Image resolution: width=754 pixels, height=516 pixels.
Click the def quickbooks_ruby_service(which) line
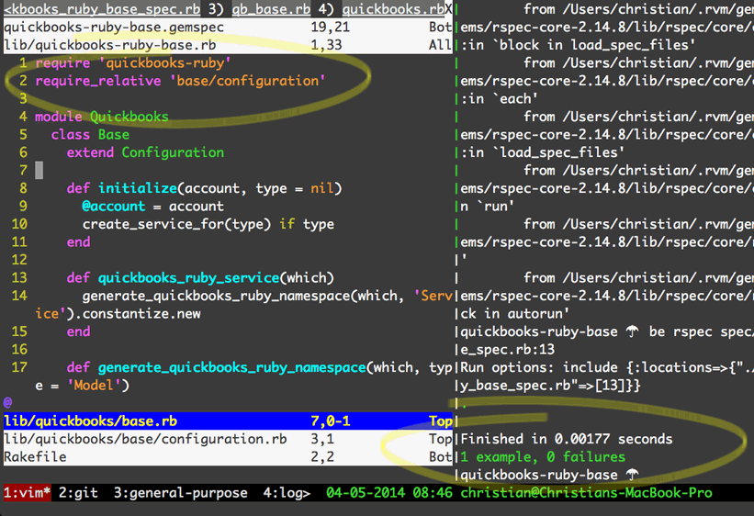coord(200,277)
